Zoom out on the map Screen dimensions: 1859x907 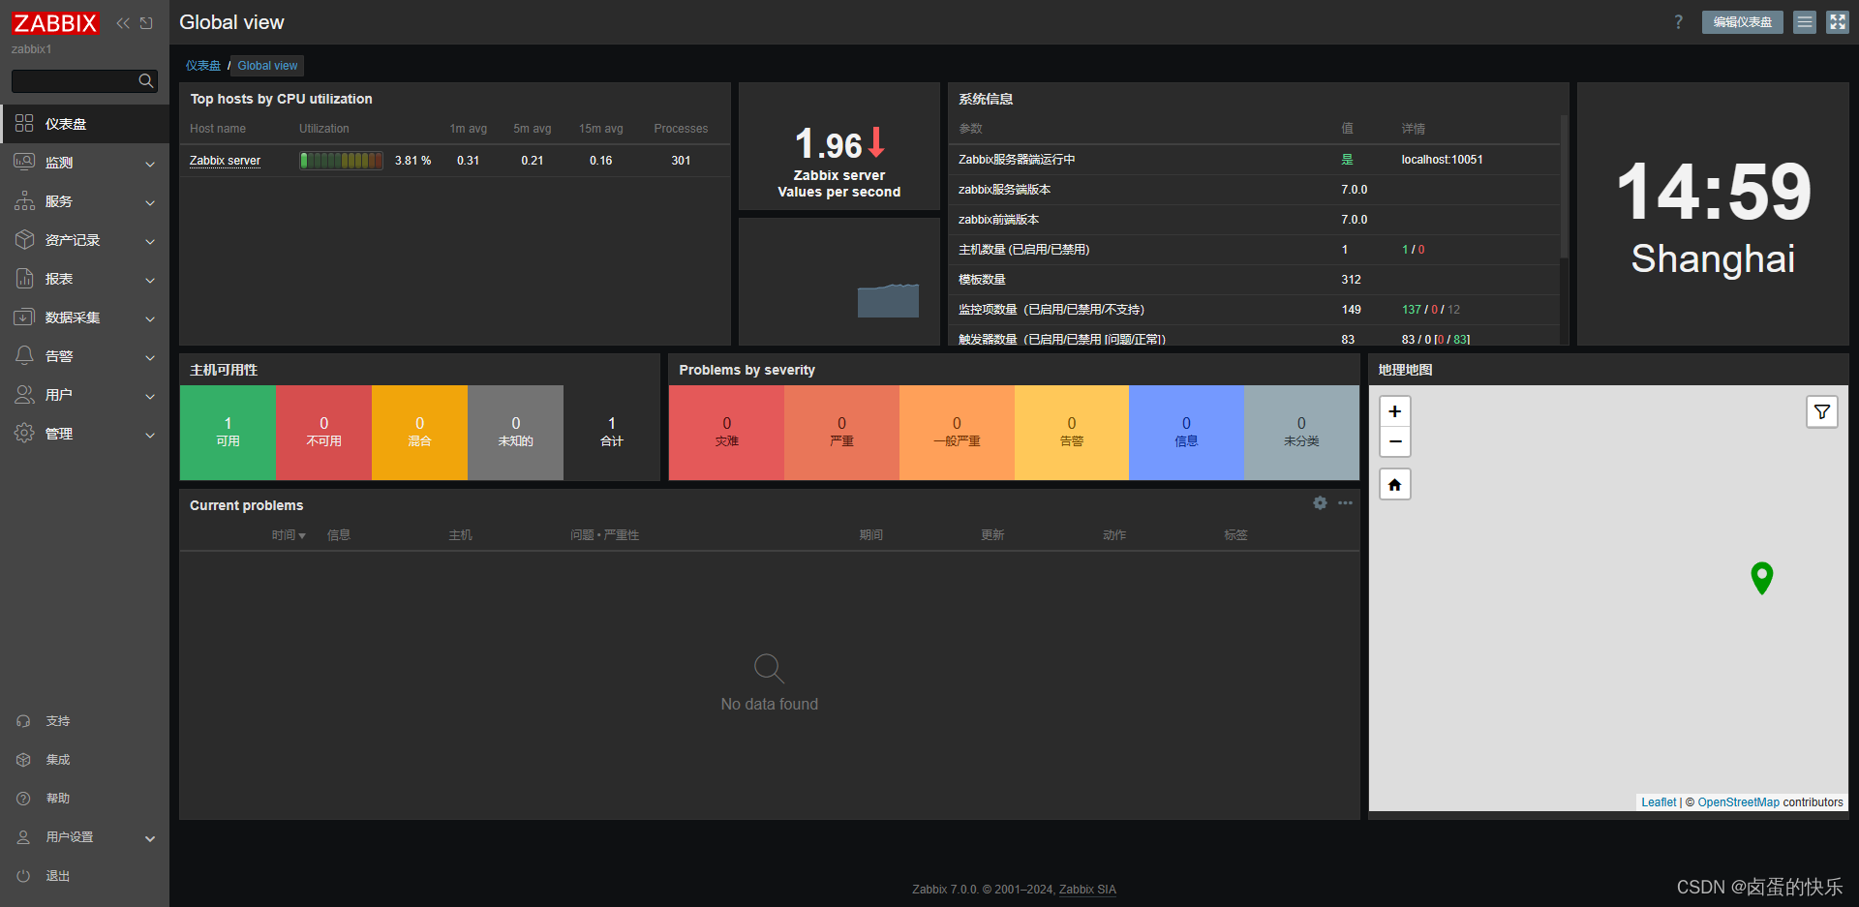coord(1394,441)
